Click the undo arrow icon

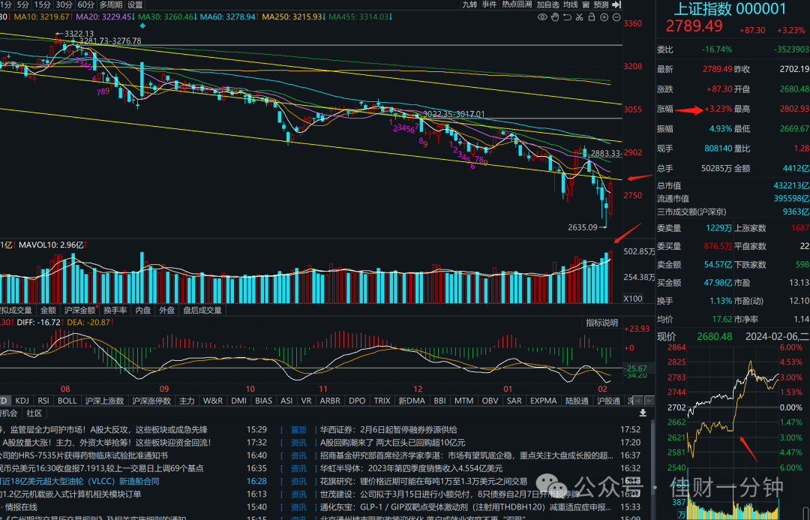pyautogui.click(x=567, y=17)
